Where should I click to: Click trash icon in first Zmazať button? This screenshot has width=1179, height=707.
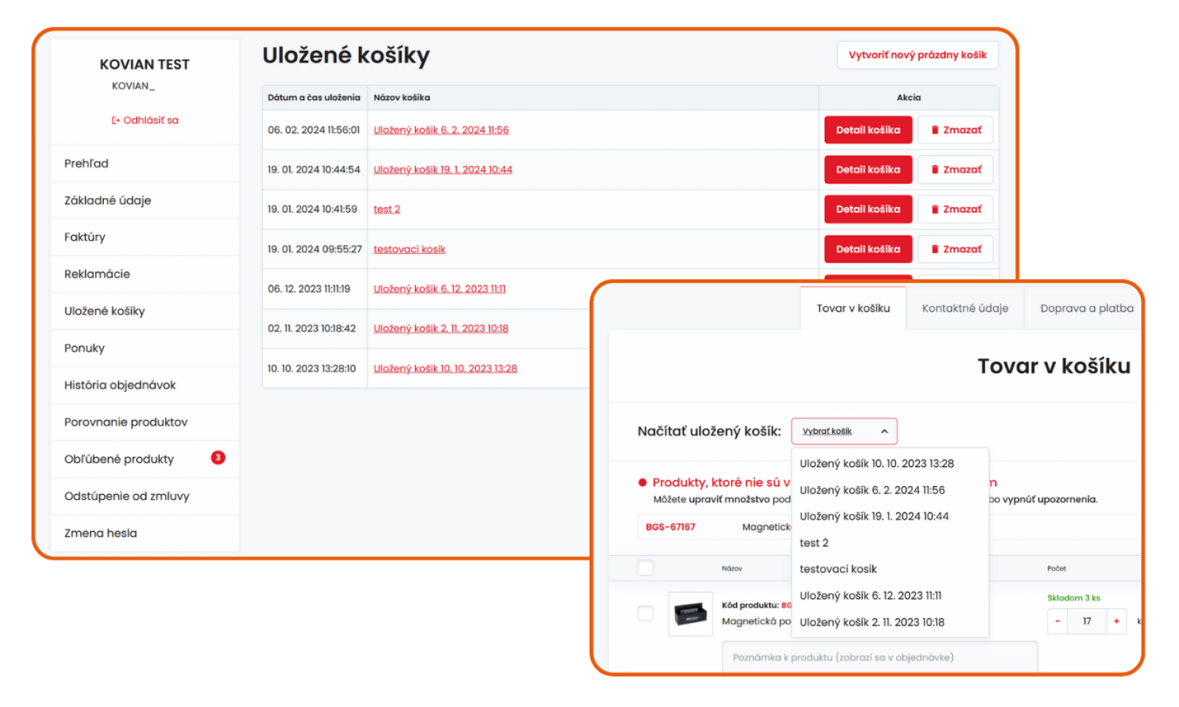(935, 130)
